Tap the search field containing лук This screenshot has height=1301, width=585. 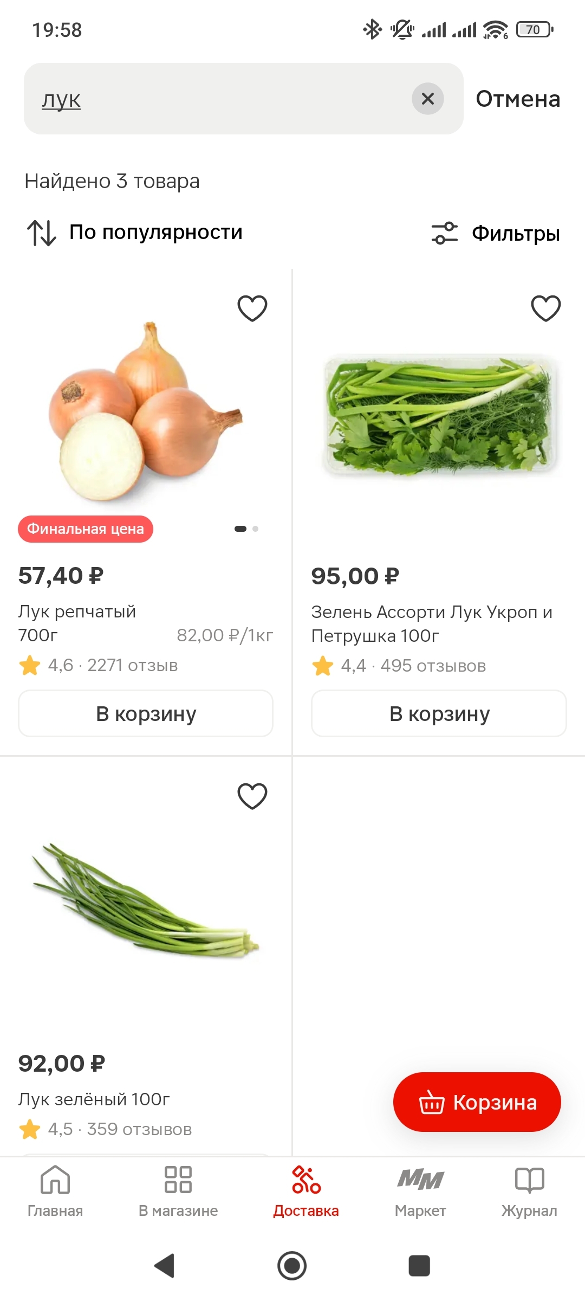[217, 99]
